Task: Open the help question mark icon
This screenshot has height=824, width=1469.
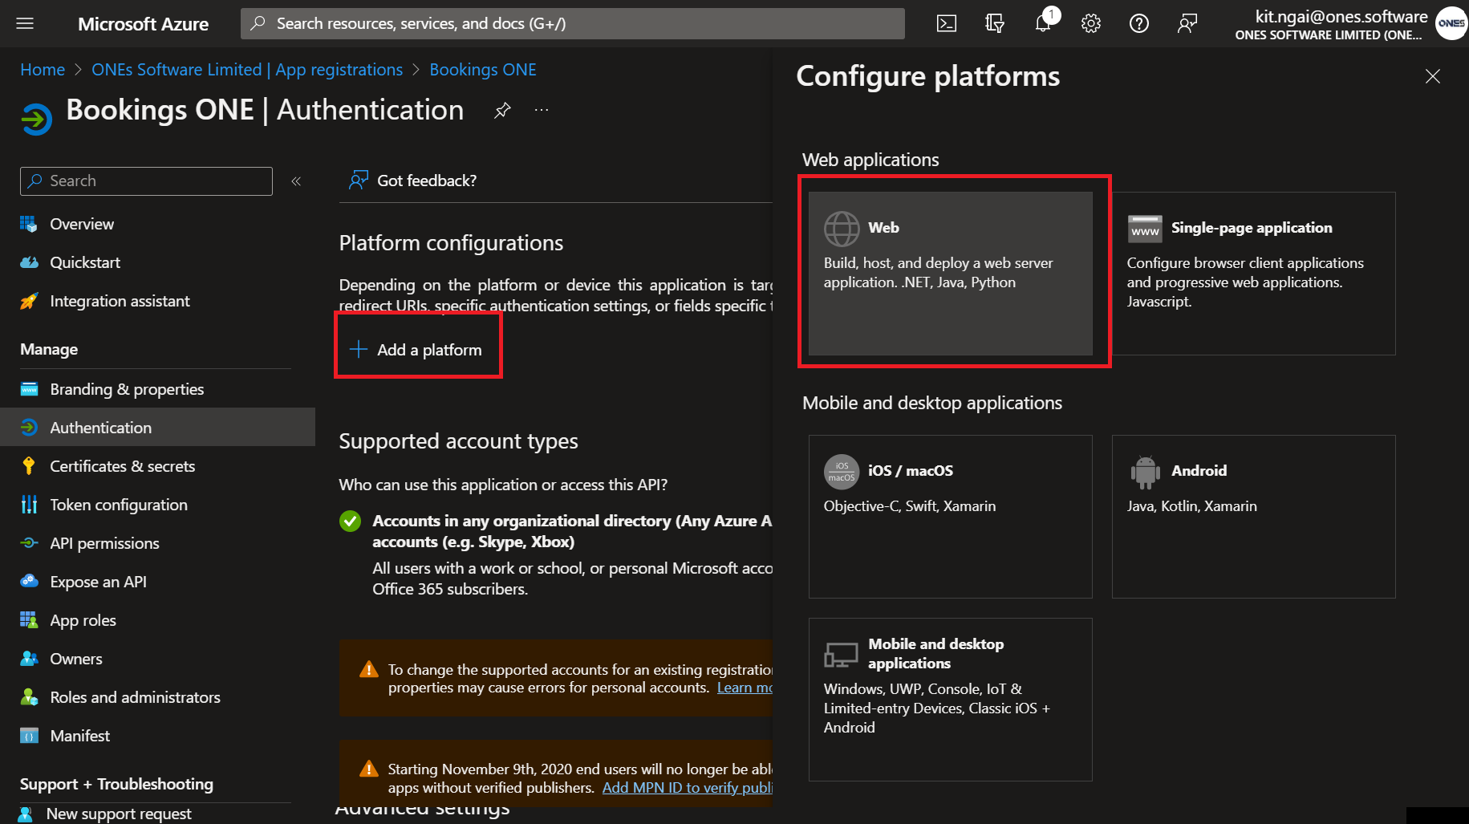Action: pyautogui.click(x=1139, y=23)
